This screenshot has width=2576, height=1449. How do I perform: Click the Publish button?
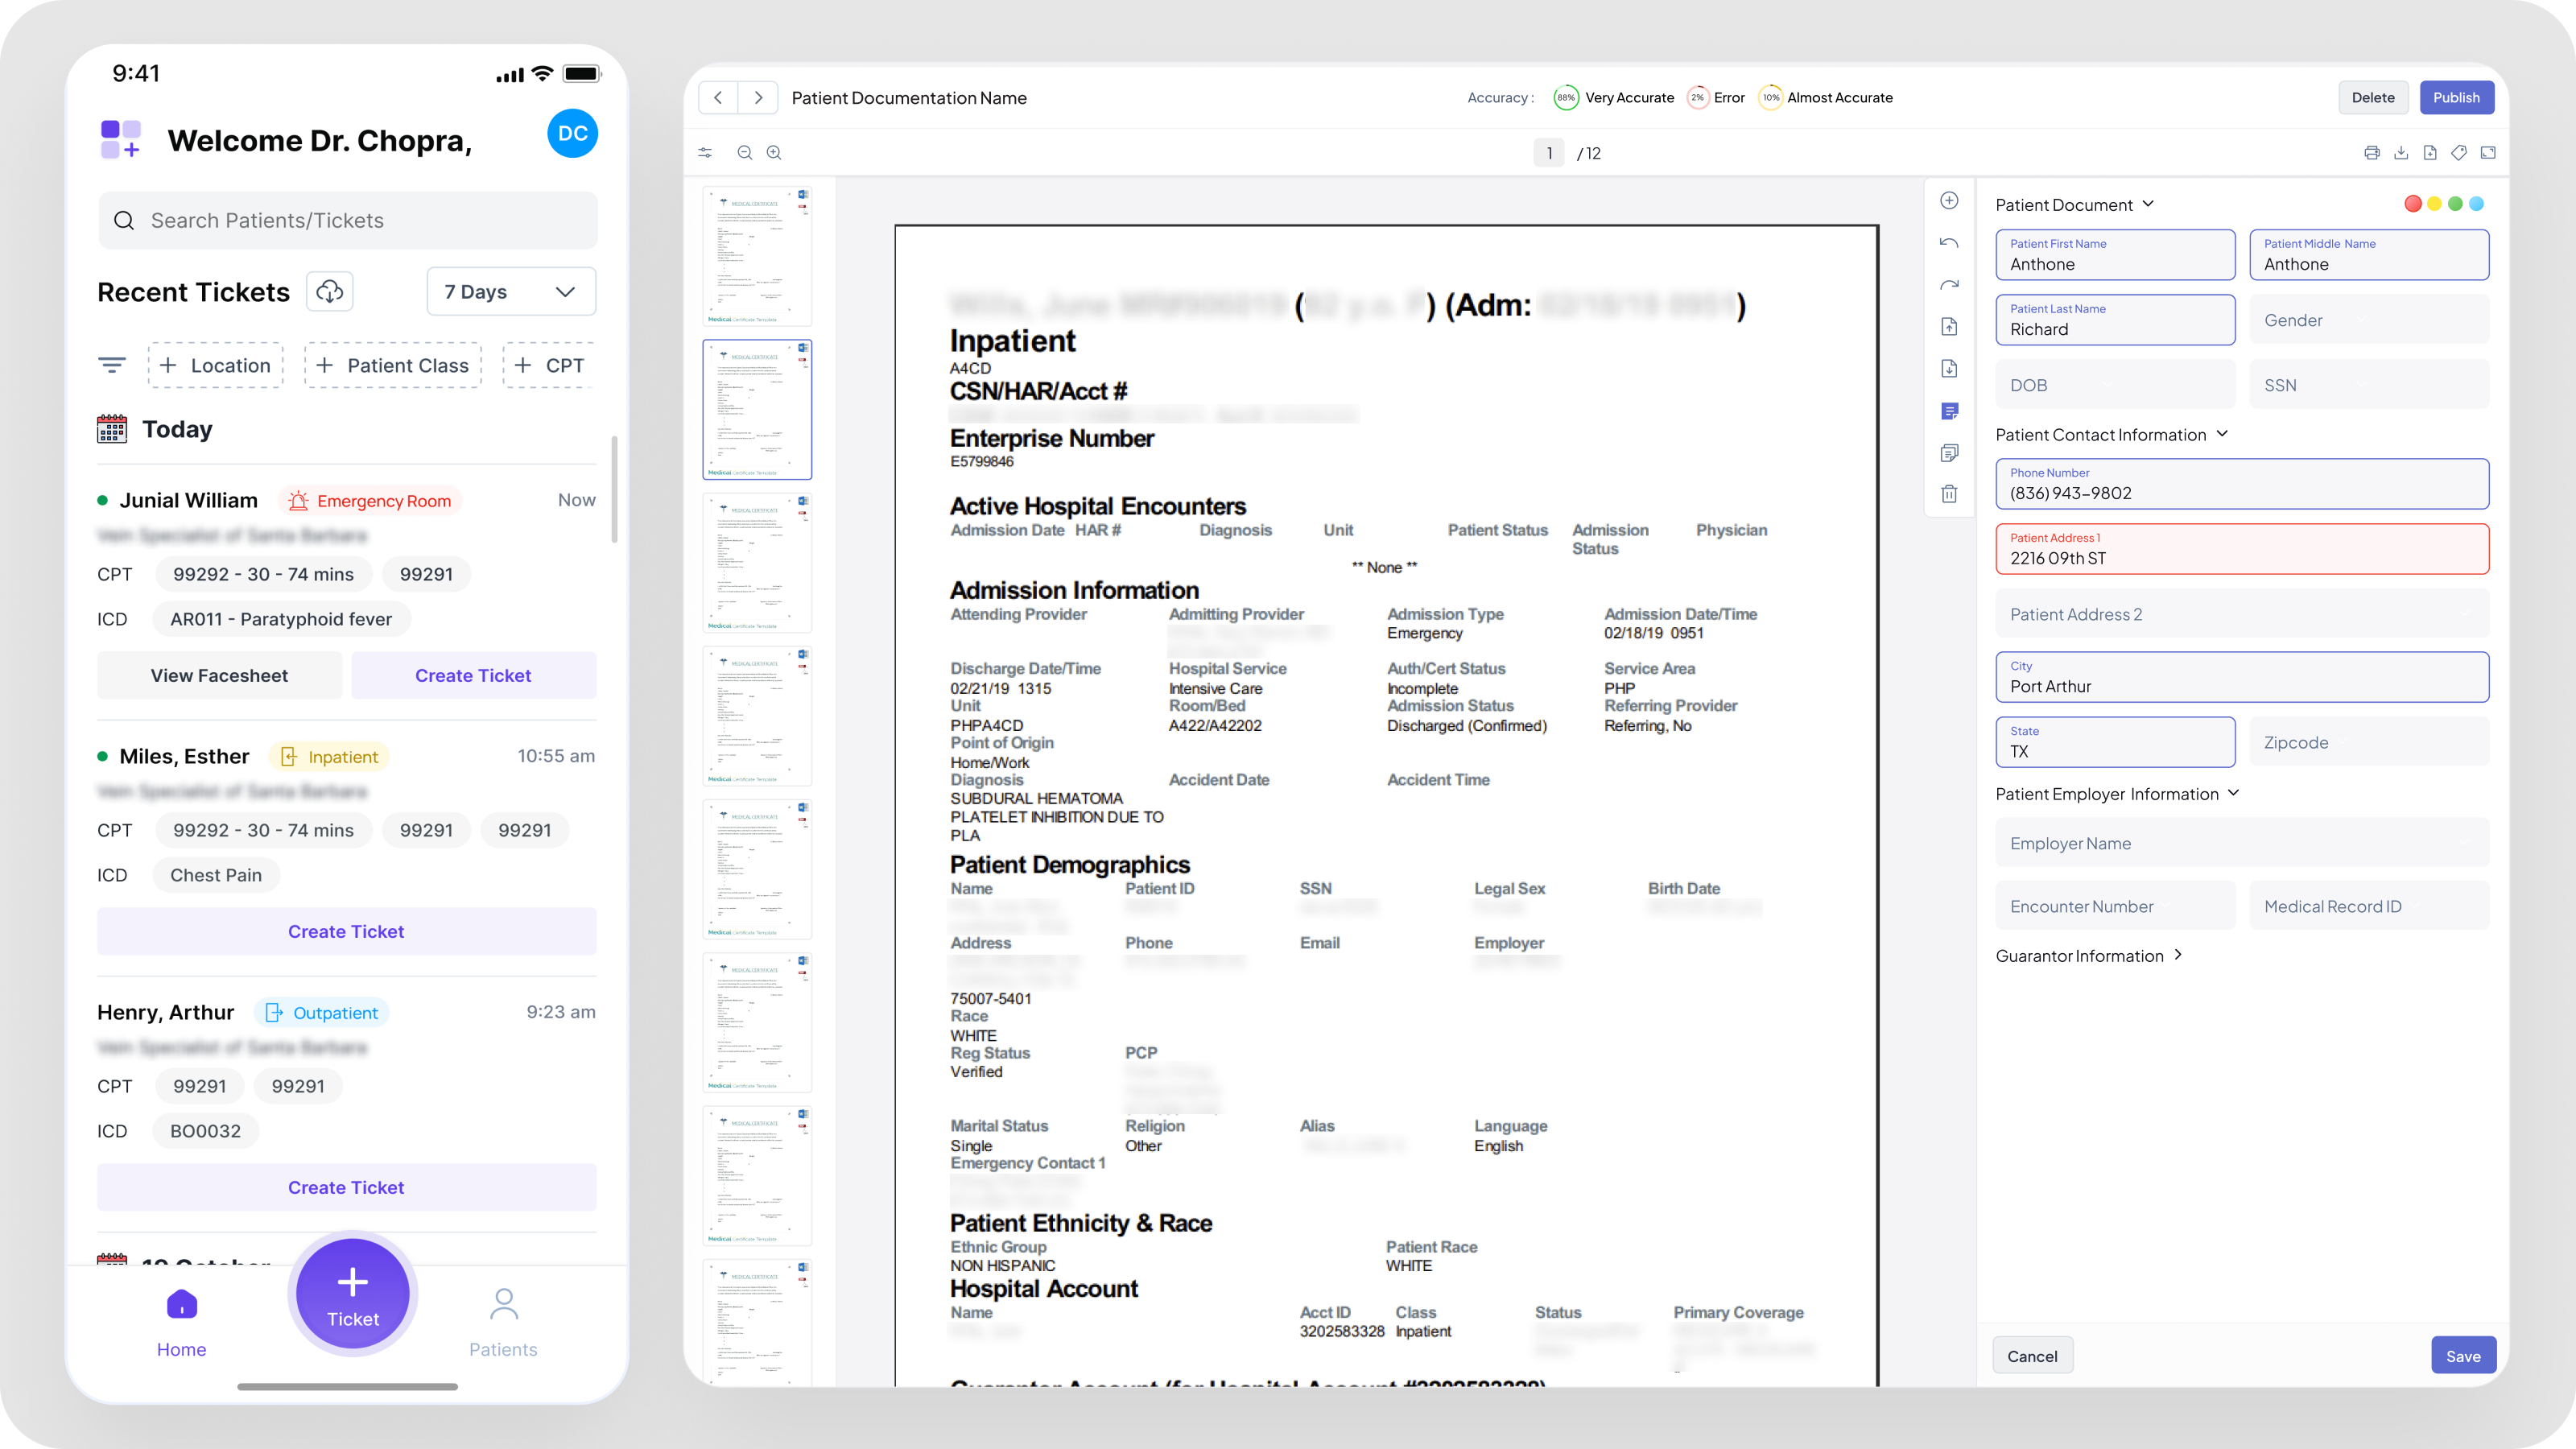[2456, 98]
